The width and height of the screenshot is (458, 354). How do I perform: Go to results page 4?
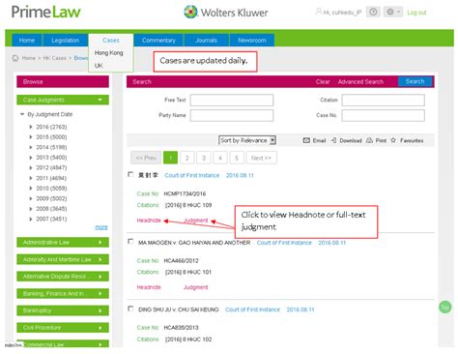[x=220, y=158]
